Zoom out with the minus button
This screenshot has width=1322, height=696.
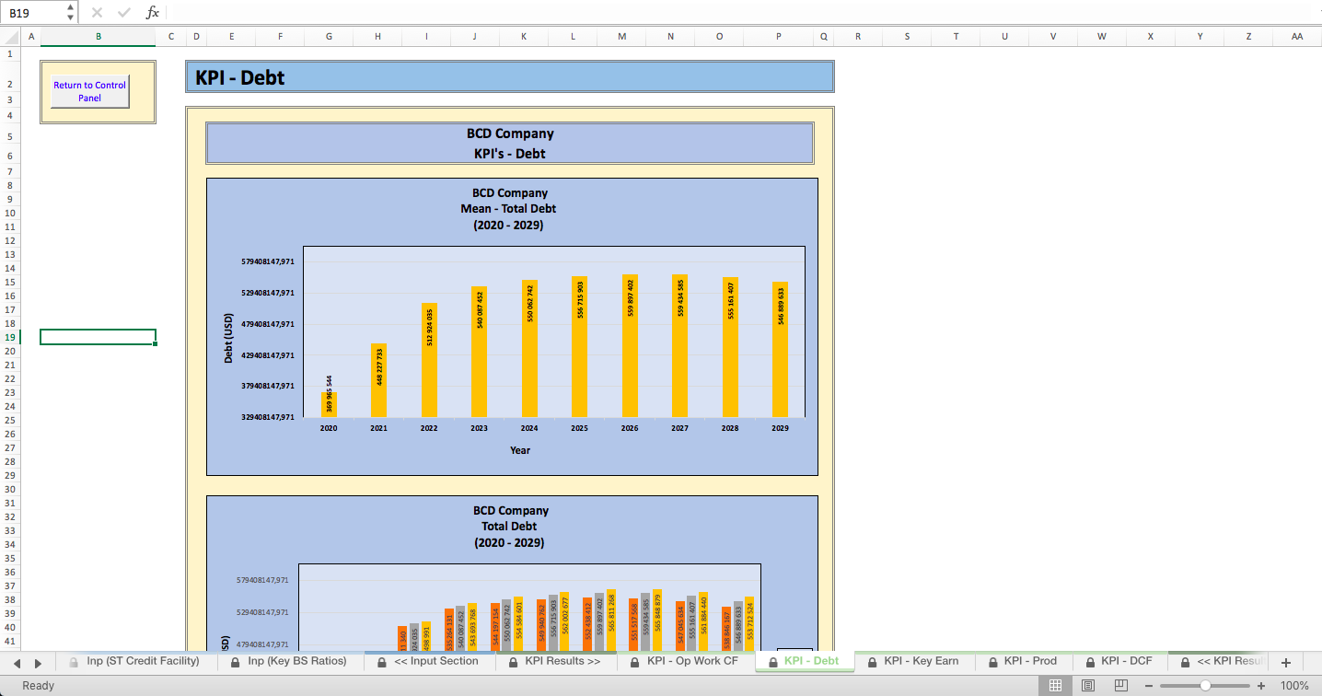tap(1147, 686)
